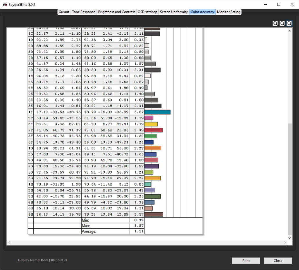Click the vertical scrollbar thumb
299x270 pixels.
pyautogui.click(x=289, y=180)
